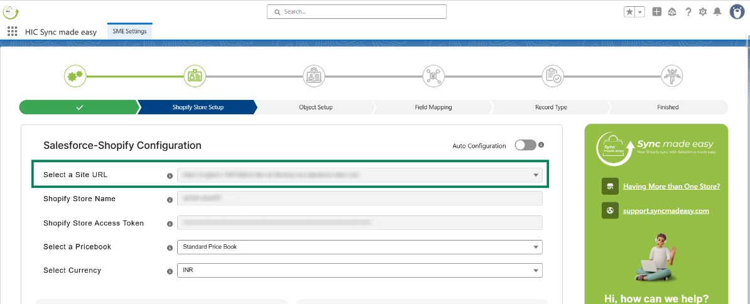Click the HIC Sync made easy app name
Image resolution: width=750 pixels, height=304 pixels.
(61, 32)
